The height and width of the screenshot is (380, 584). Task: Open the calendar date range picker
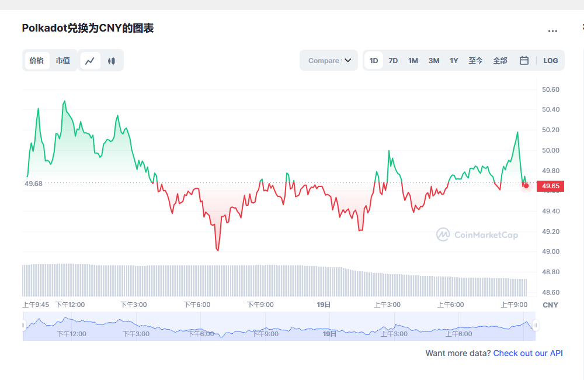tap(524, 60)
